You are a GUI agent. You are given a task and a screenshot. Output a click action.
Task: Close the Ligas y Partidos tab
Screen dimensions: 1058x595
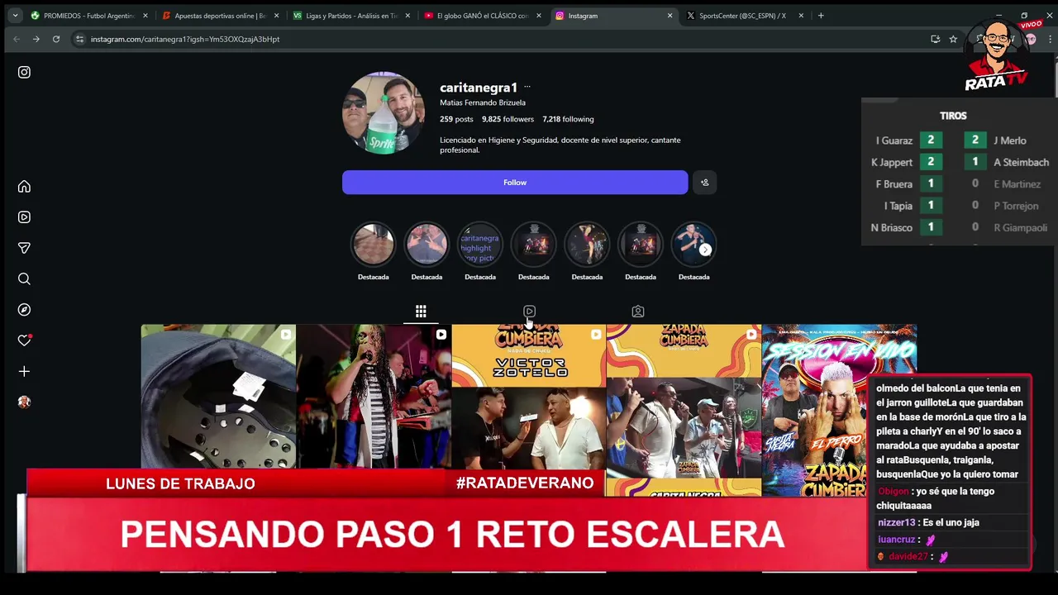click(x=407, y=16)
